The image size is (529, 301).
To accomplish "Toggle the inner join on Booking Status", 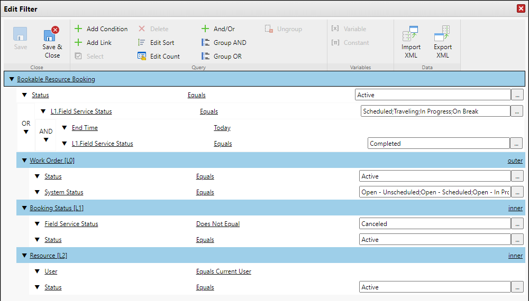I will coord(515,208).
